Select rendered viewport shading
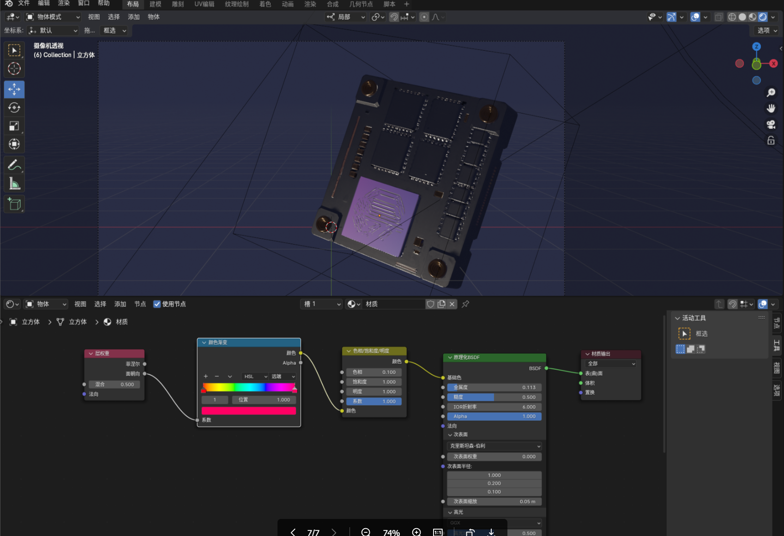 click(x=763, y=17)
